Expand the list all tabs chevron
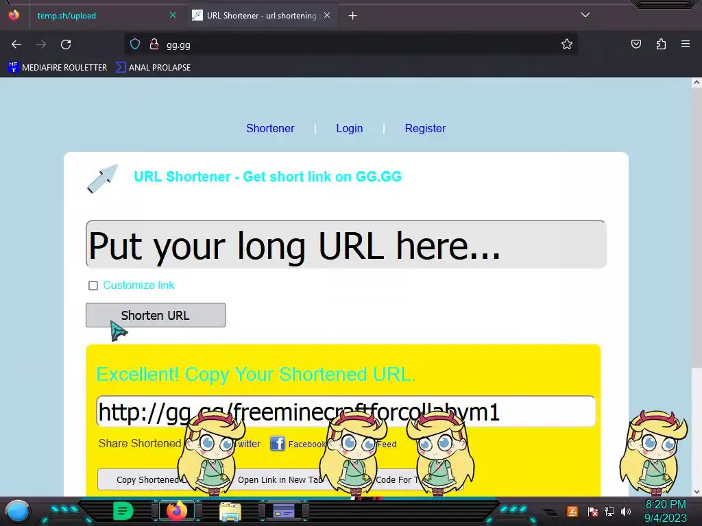This screenshot has height=526, width=702. [585, 15]
